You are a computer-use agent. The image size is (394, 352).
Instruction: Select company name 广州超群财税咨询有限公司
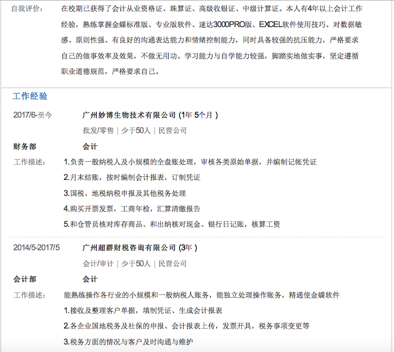tap(129, 248)
